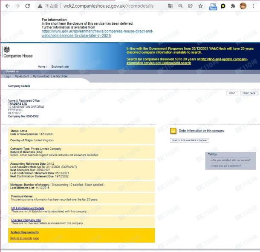Click 'Return to search page' link

[25, 238]
